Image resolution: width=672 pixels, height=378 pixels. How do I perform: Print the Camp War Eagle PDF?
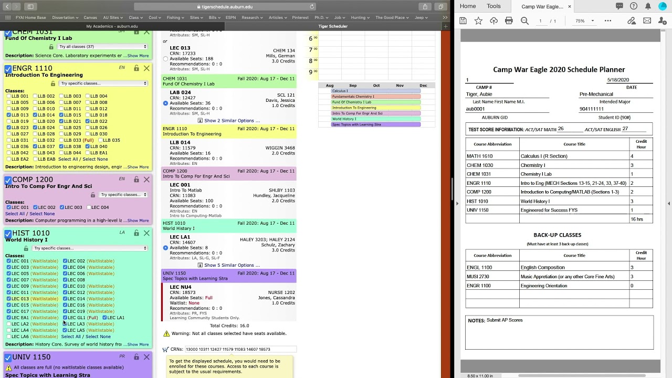[509, 21]
